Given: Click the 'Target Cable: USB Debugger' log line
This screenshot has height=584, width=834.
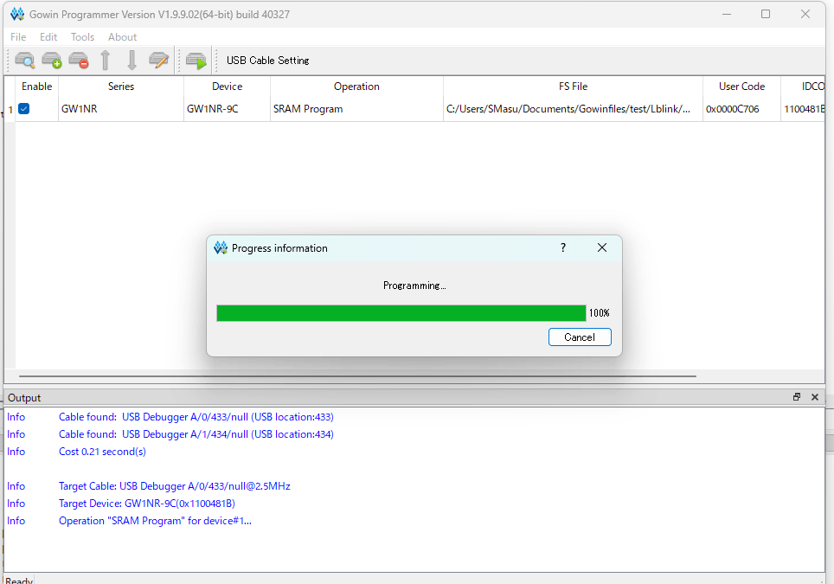Looking at the screenshot, I should point(175,486).
